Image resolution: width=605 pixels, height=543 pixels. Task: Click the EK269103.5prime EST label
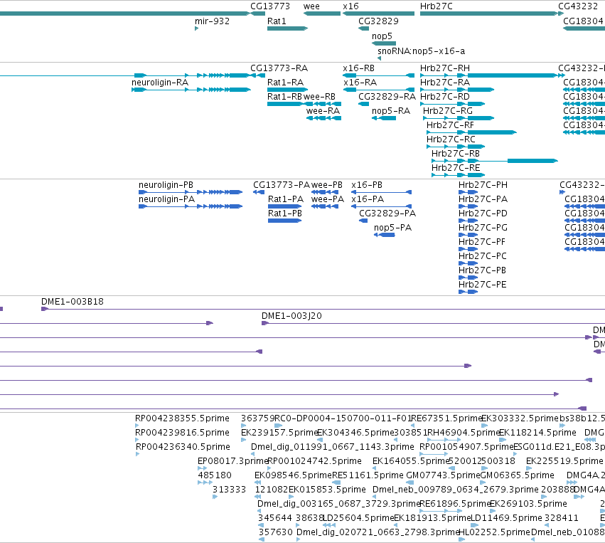pos(528,504)
